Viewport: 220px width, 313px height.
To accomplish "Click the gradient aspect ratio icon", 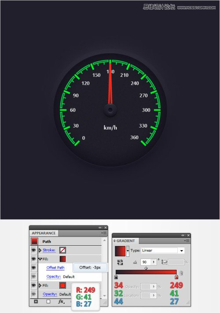I will (164, 262).
